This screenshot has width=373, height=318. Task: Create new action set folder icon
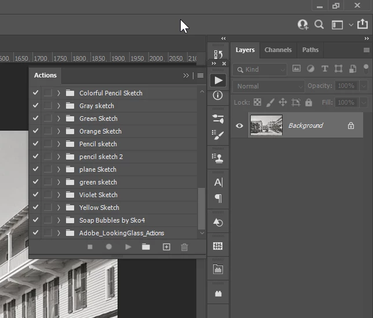146,247
